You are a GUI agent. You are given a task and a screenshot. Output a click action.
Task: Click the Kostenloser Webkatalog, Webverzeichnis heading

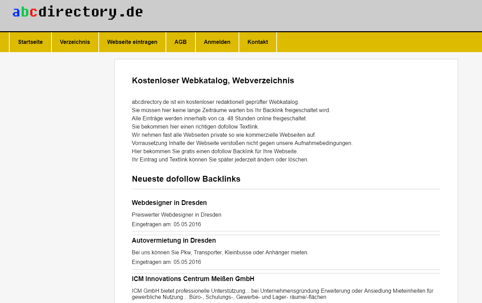(x=213, y=81)
